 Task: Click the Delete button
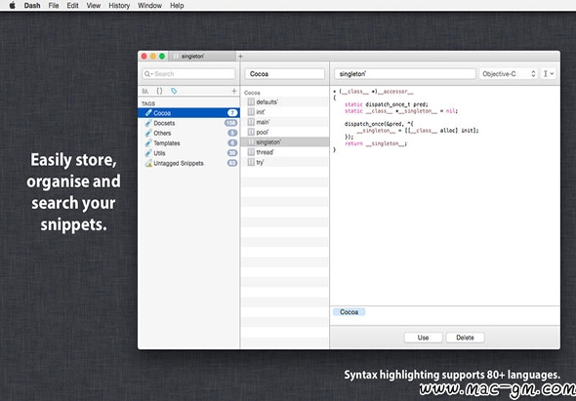click(465, 338)
